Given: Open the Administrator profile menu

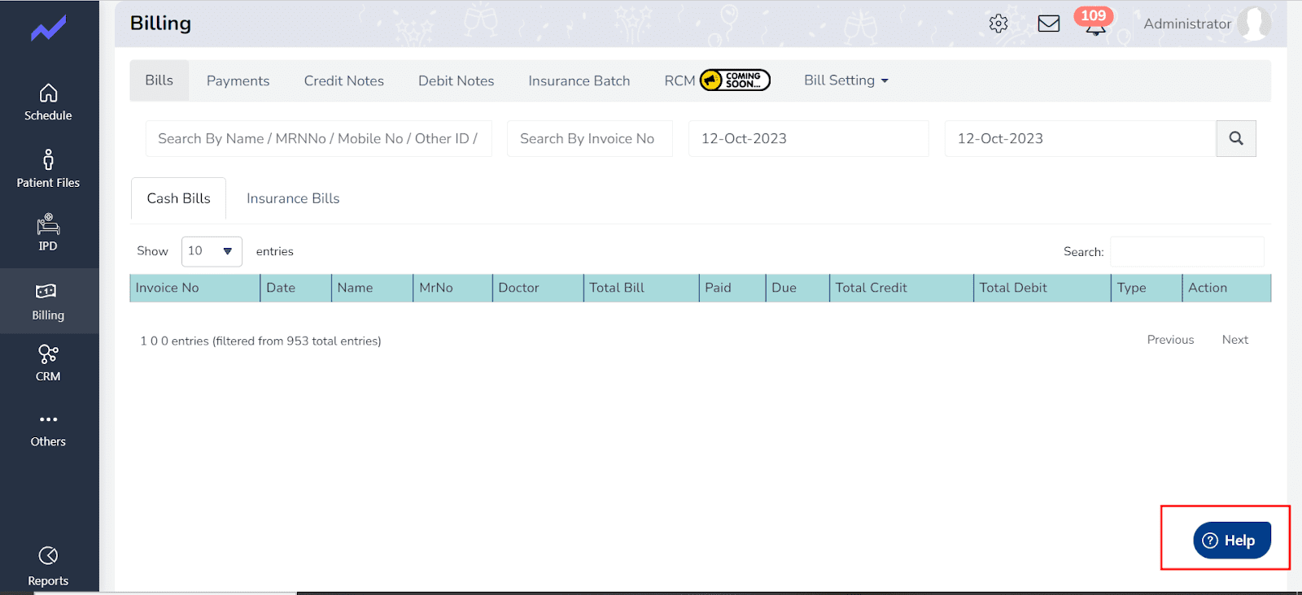Looking at the screenshot, I should click(x=1205, y=24).
